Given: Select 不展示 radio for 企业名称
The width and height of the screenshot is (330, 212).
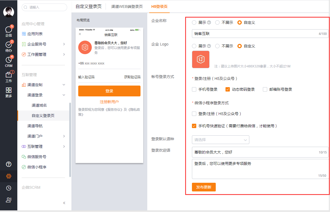Looking at the screenshot, I should tap(217, 23).
